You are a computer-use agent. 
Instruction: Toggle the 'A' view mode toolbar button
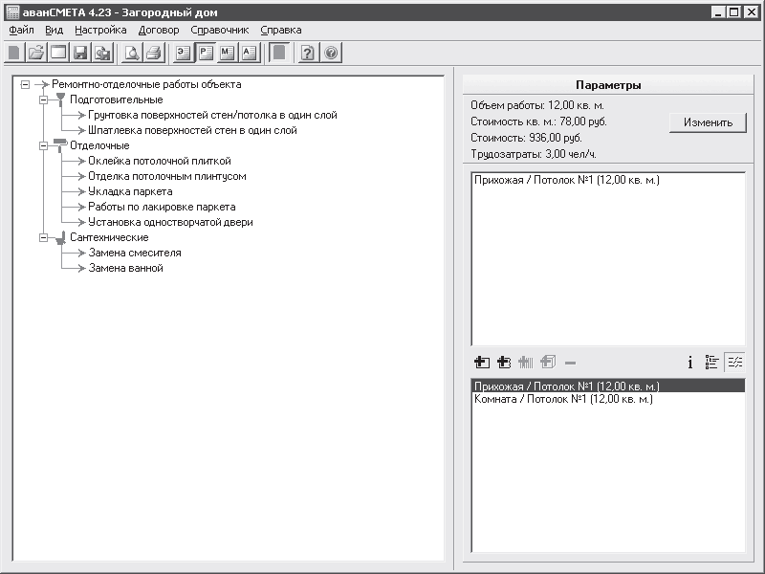250,53
